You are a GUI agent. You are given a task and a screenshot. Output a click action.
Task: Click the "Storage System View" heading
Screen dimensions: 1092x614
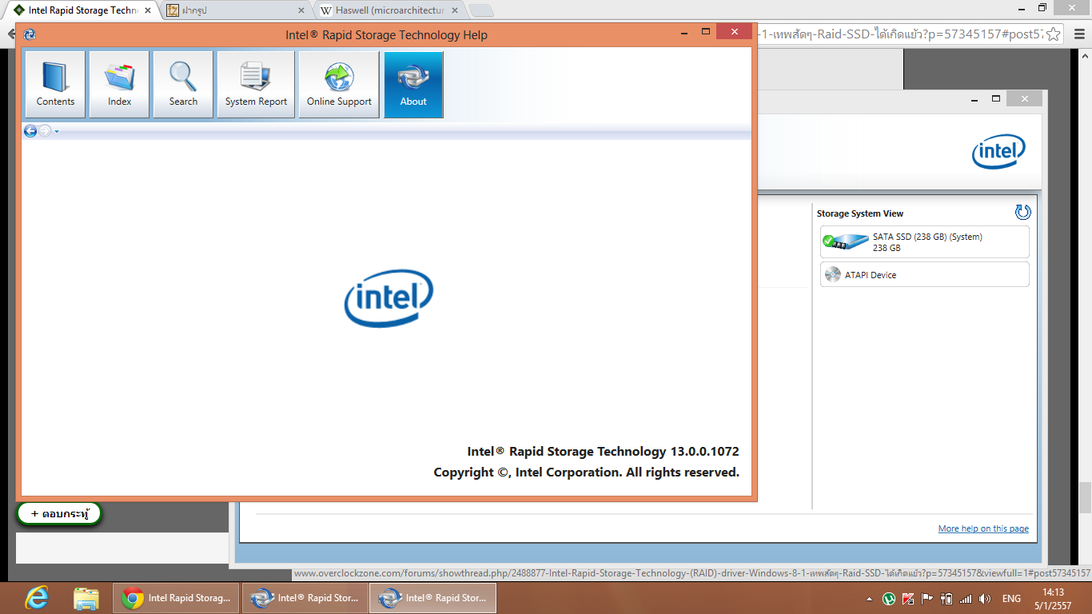(860, 213)
